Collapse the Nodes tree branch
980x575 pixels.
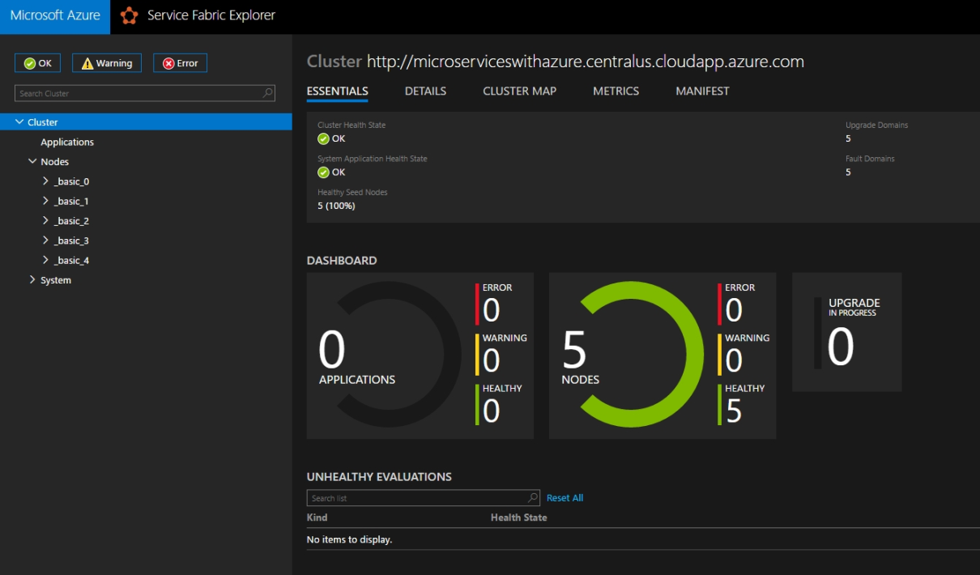(x=32, y=161)
